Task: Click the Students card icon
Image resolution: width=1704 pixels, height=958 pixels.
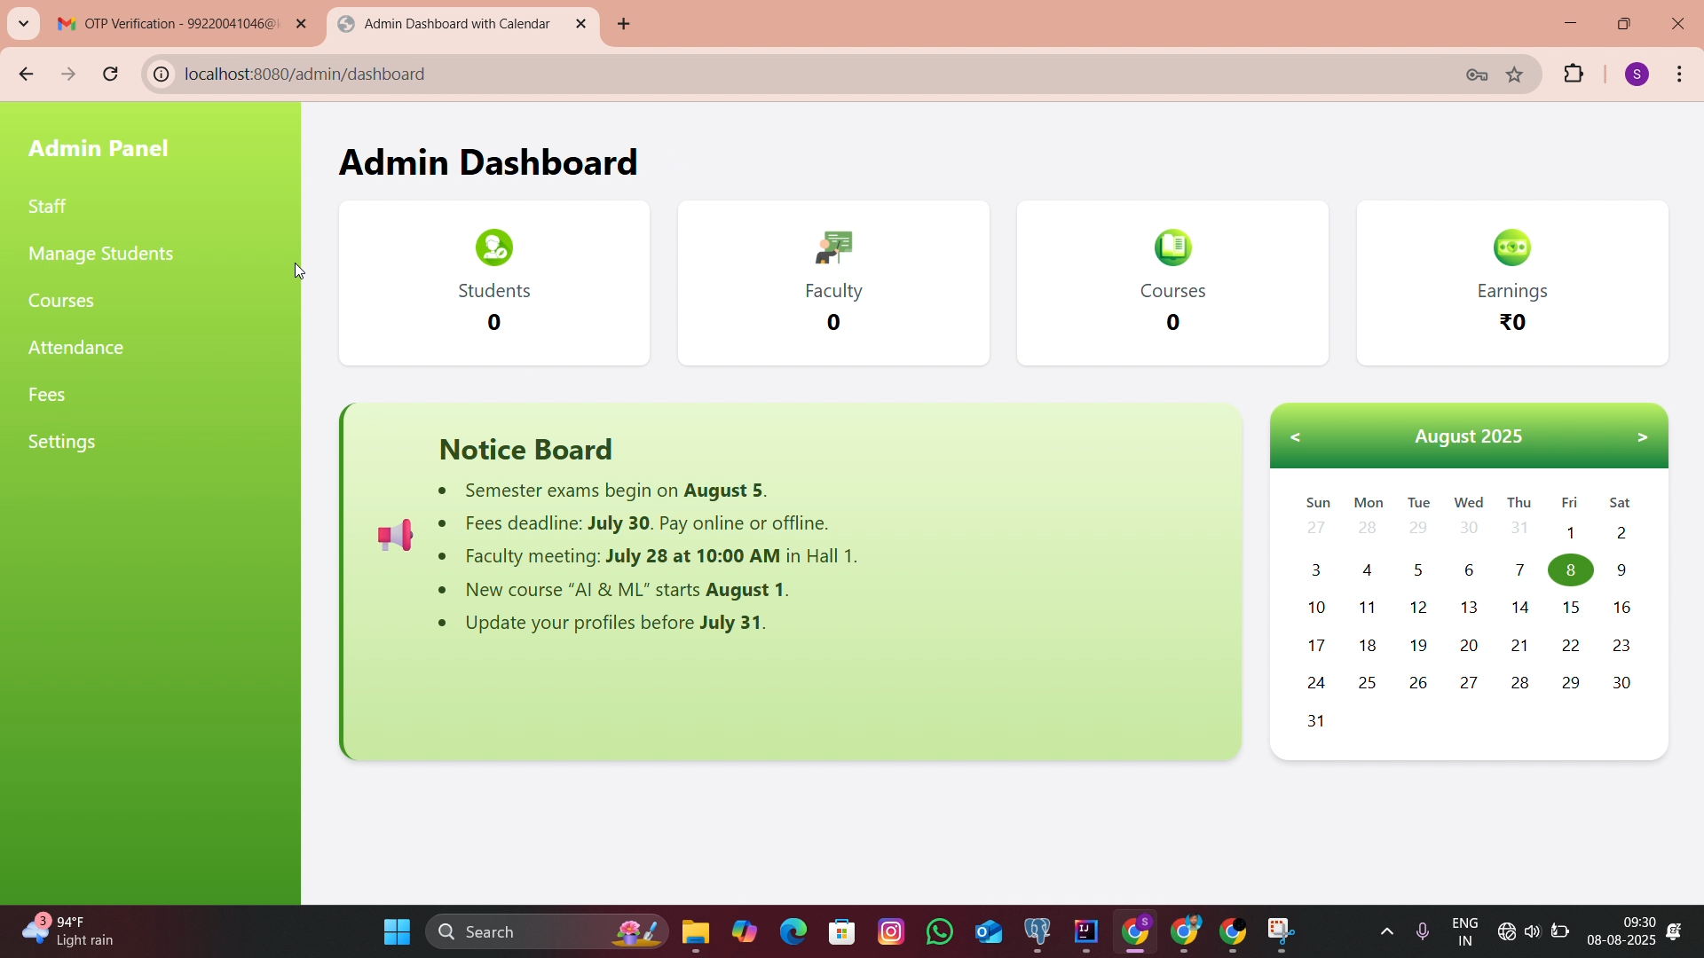Action: tap(494, 247)
